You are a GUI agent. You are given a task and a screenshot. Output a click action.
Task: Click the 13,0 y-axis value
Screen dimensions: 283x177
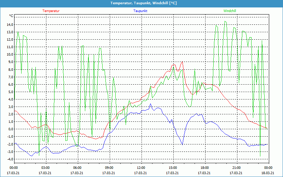pyautogui.click(x=10, y=32)
